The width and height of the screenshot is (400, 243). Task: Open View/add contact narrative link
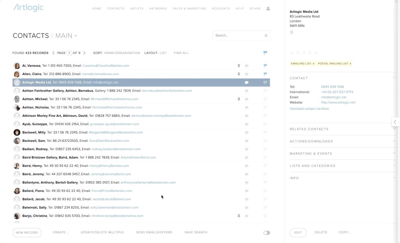tap(309, 109)
